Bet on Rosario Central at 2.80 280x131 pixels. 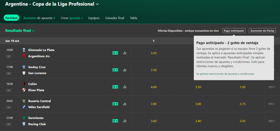tap(154, 104)
